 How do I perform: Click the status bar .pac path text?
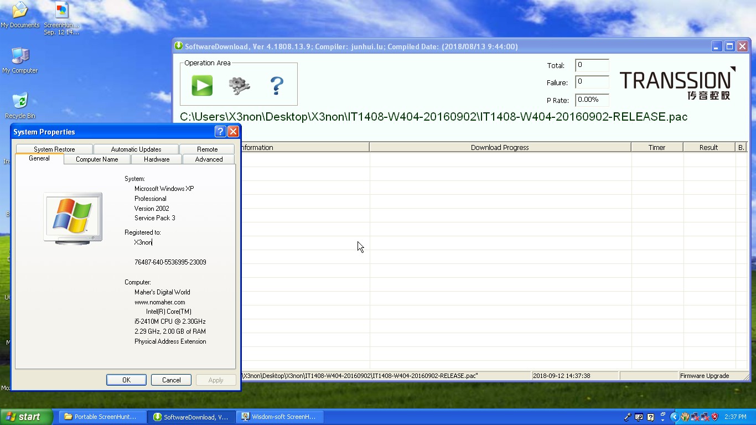(x=360, y=376)
